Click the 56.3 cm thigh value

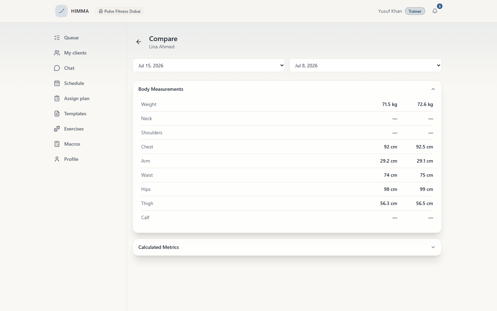point(389,203)
